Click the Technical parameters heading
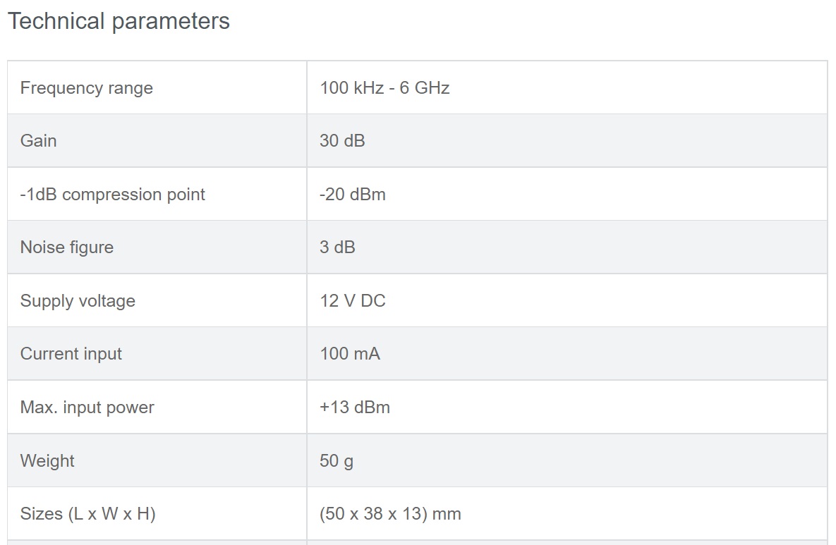The width and height of the screenshot is (836, 545). click(119, 21)
